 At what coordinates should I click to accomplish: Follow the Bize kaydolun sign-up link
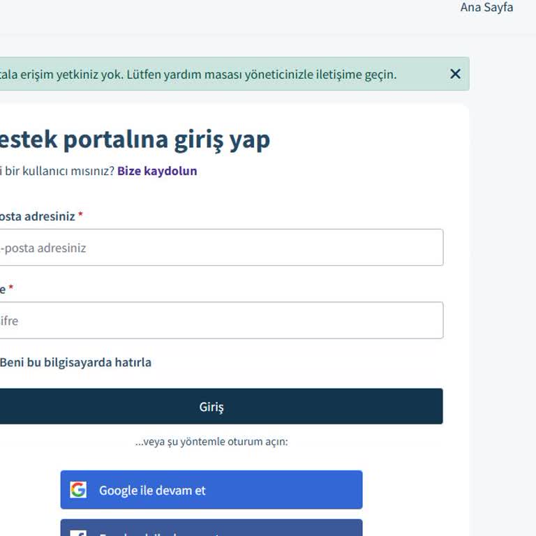(157, 171)
